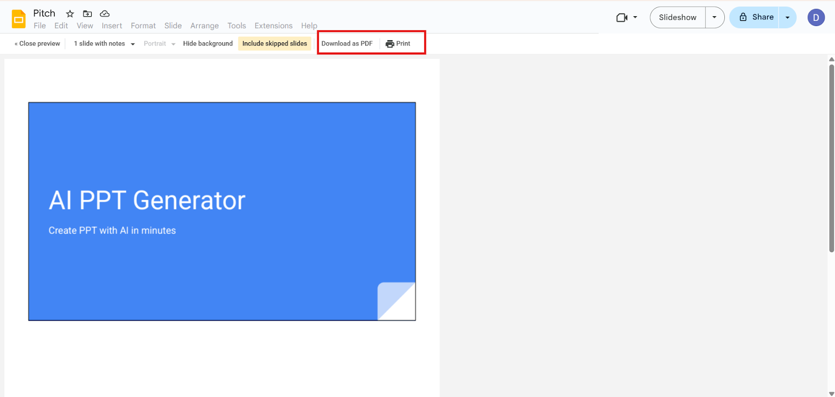Click the scrollbar up arrow

(x=831, y=59)
